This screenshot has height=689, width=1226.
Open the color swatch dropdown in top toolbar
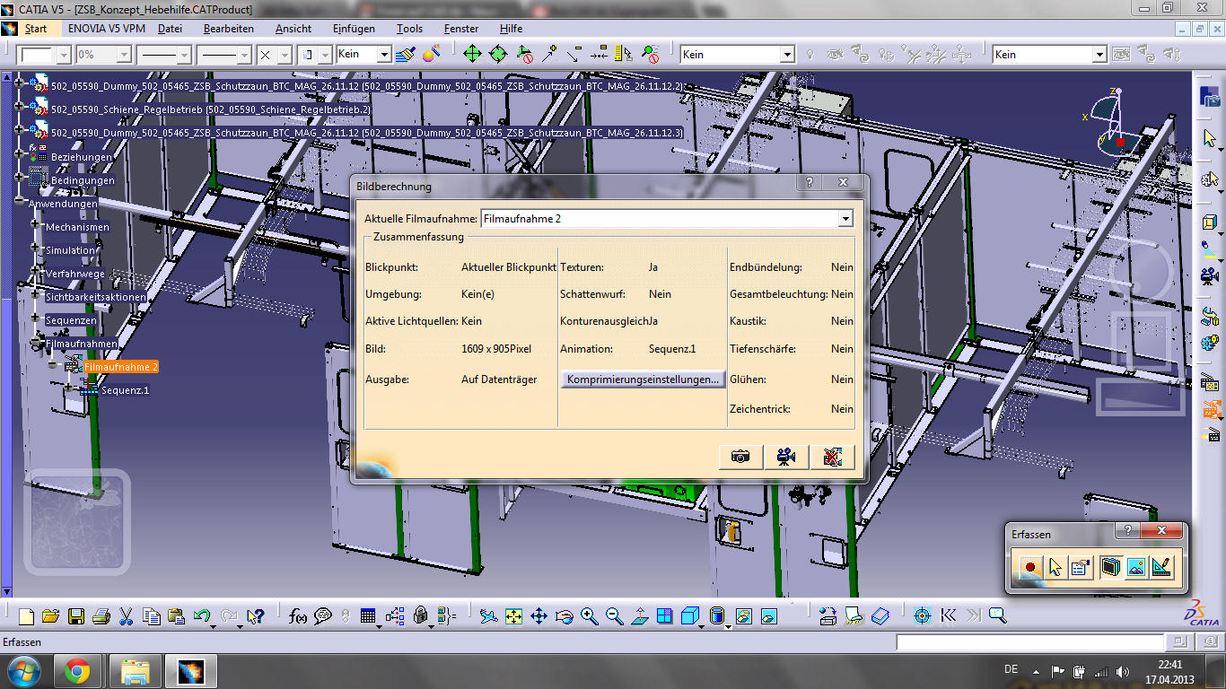click(64, 55)
